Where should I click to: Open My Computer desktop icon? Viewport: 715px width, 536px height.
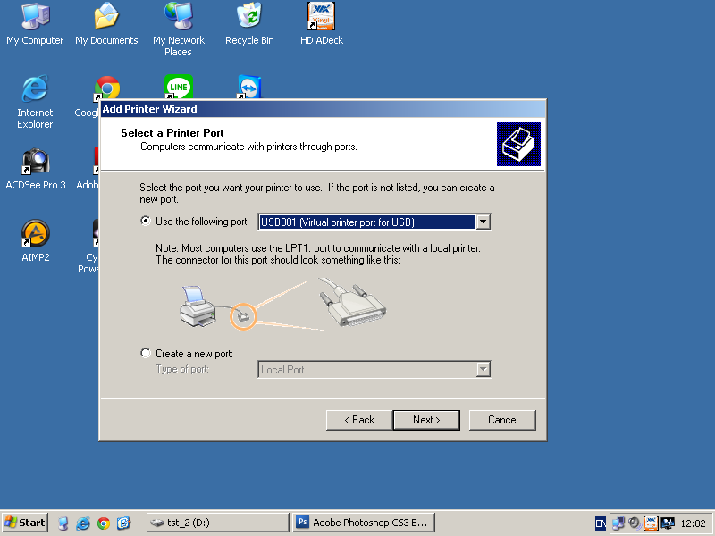click(x=35, y=25)
